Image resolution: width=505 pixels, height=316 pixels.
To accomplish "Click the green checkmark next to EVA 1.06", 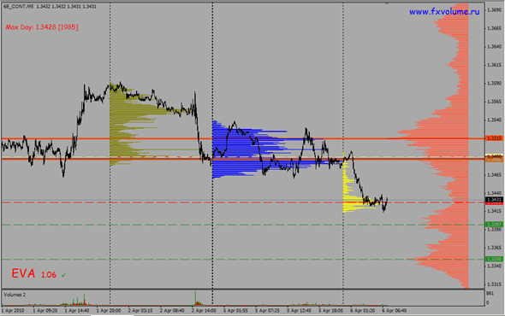I will pos(64,275).
